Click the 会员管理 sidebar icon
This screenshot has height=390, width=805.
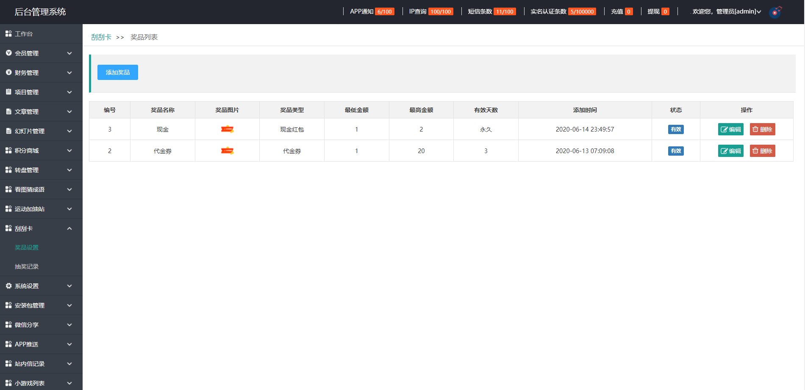click(x=8, y=53)
